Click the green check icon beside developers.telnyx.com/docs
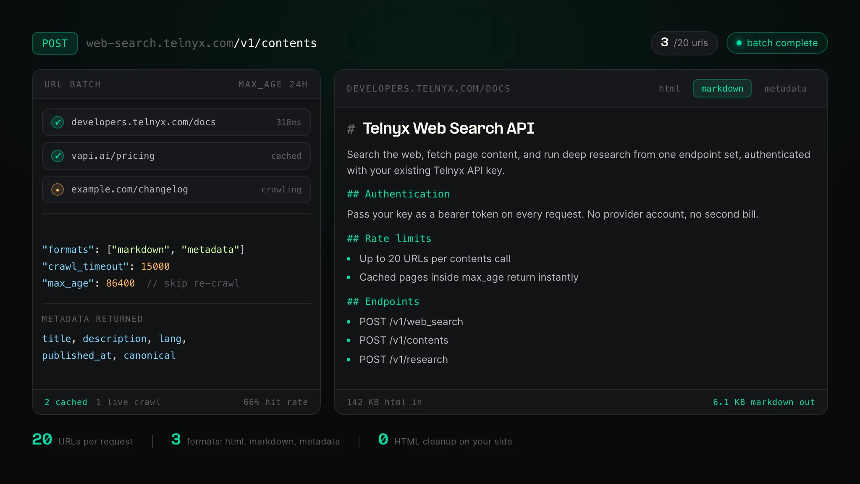The width and height of the screenshot is (860, 484). tap(58, 122)
